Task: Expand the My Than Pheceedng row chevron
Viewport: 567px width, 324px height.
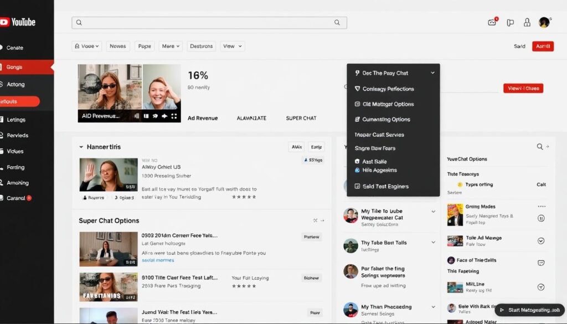Action: [x=433, y=307]
